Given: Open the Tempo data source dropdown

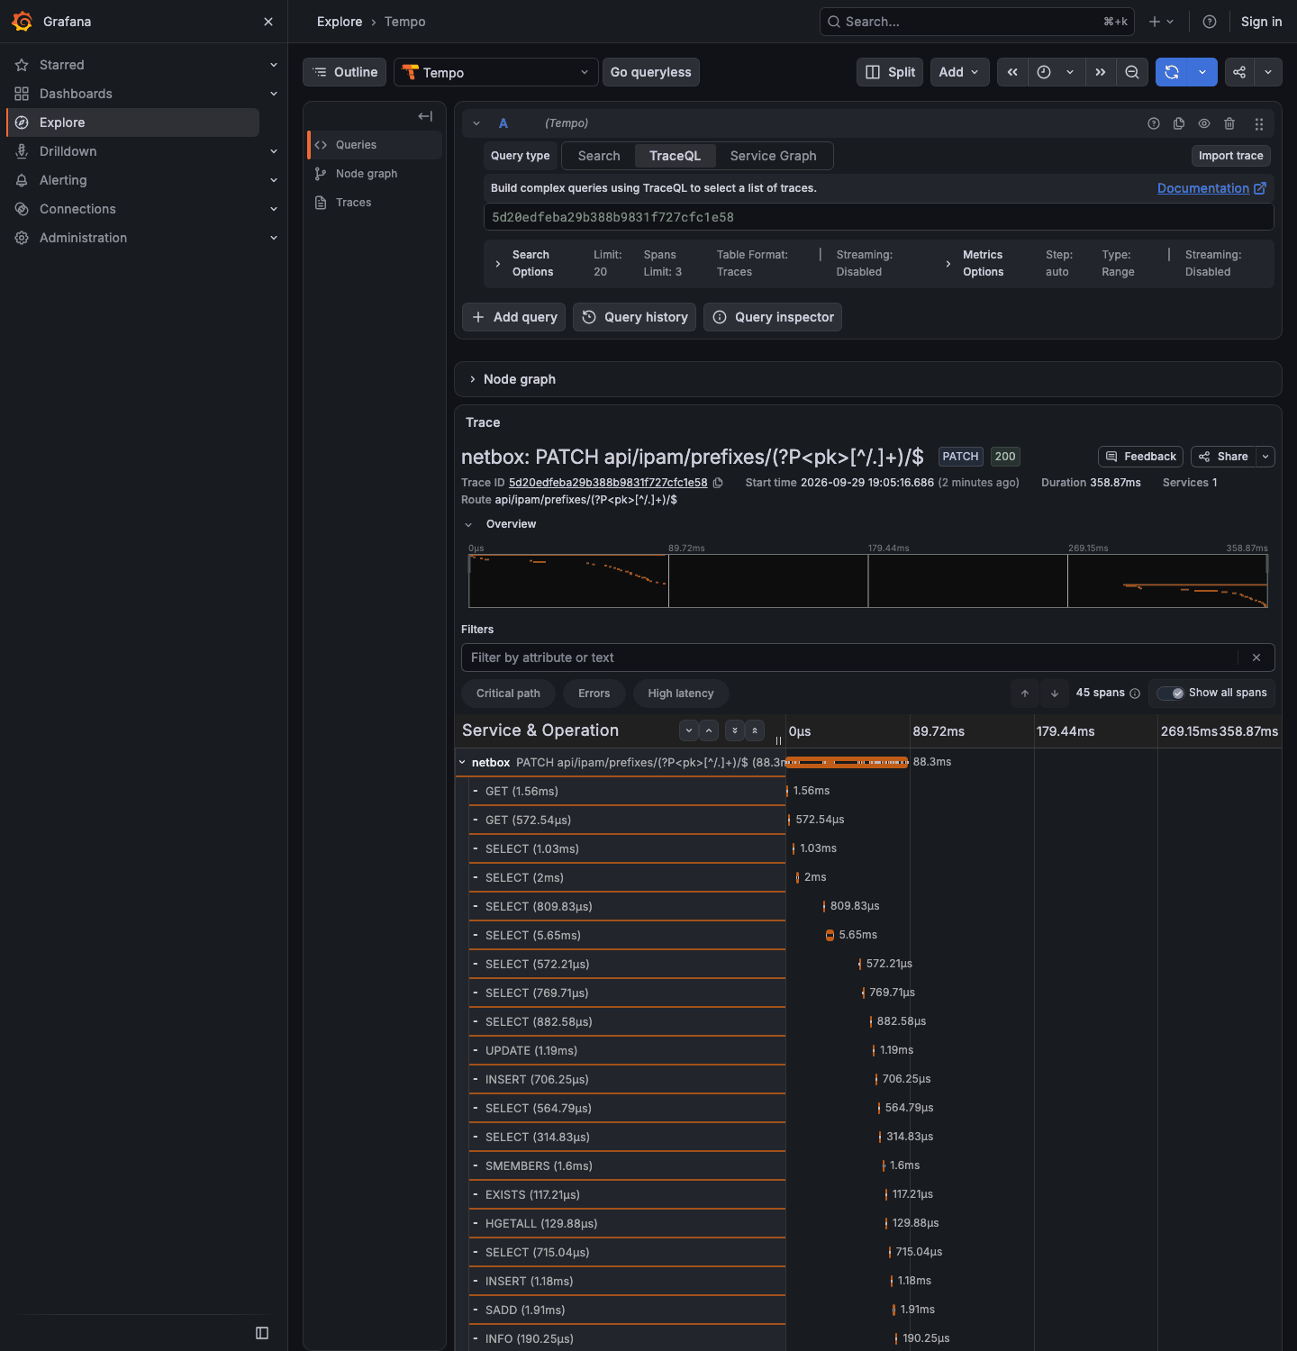Looking at the screenshot, I should click(496, 72).
